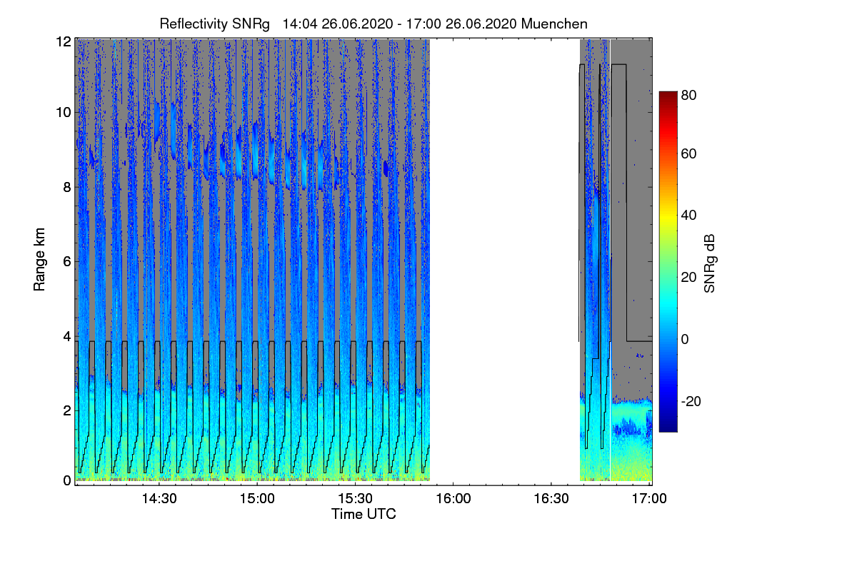Click the 17:00 time tick label

click(648, 499)
